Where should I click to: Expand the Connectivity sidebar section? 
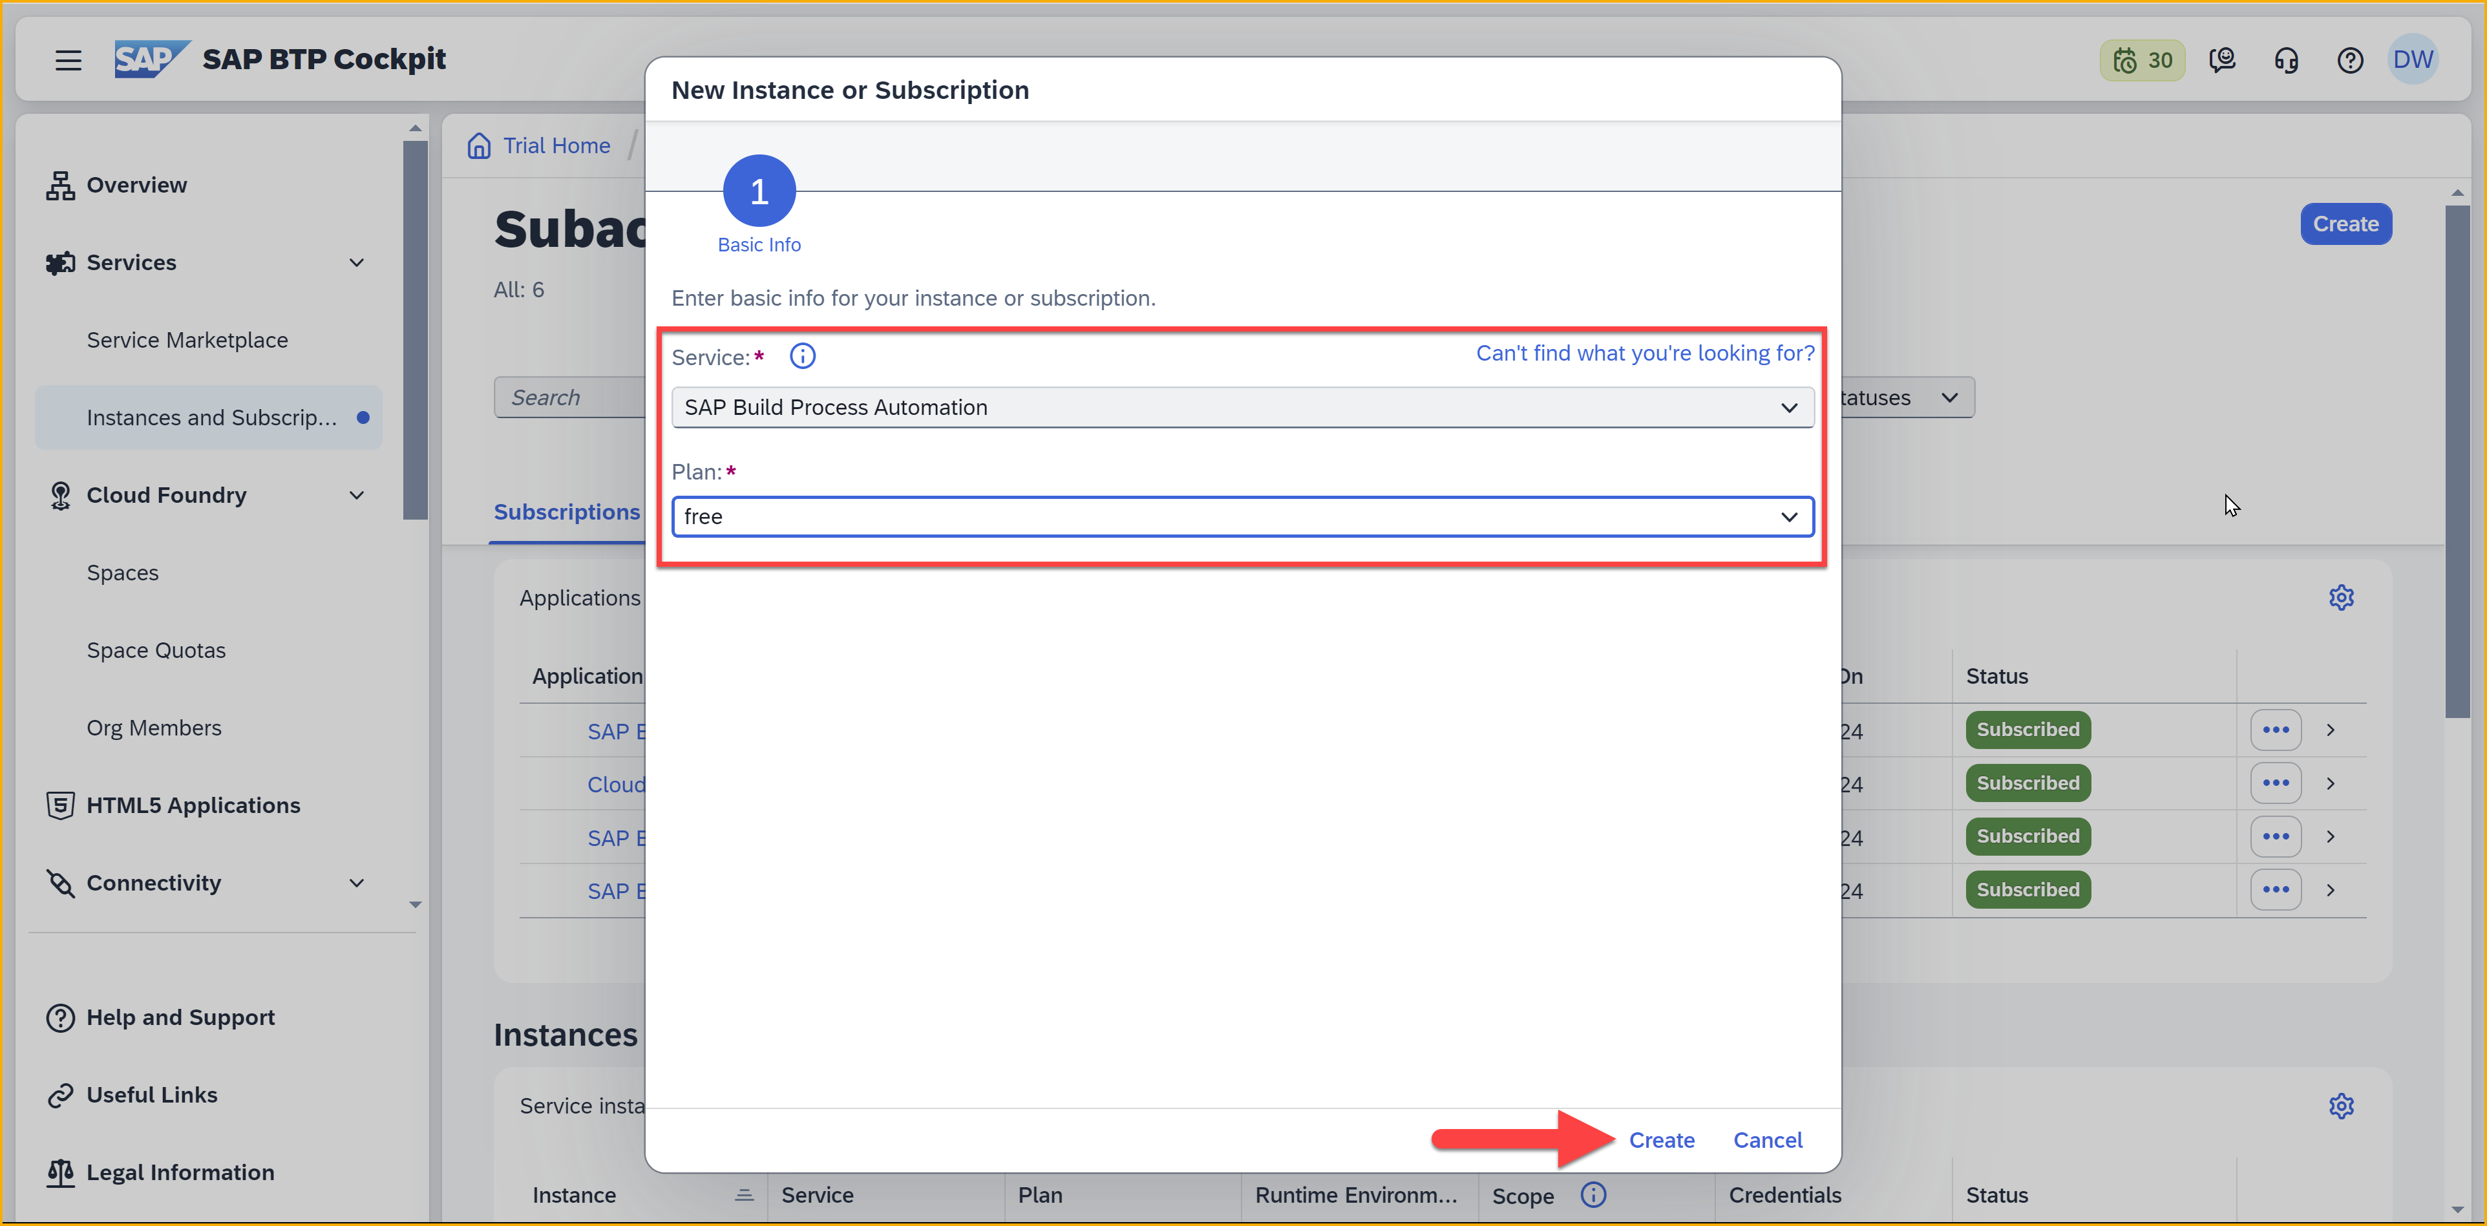coord(356,883)
